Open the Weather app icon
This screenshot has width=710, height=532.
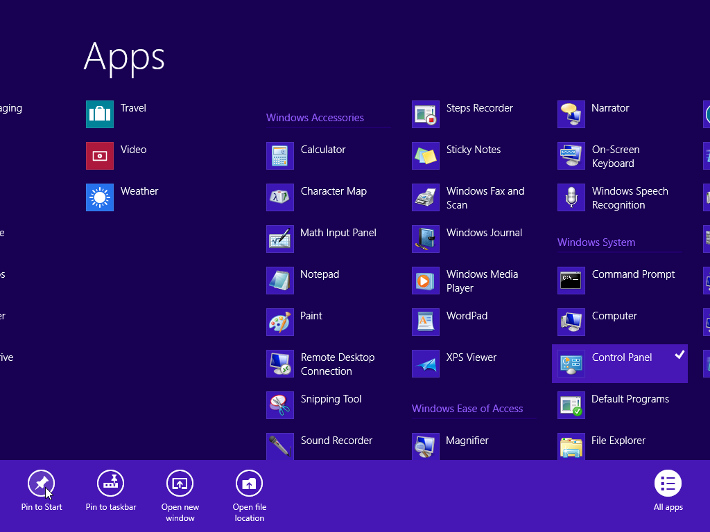coord(100,197)
